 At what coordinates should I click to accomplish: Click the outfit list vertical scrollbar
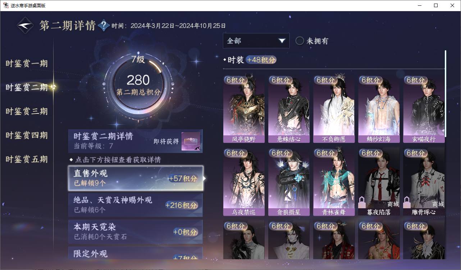(x=446, y=93)
